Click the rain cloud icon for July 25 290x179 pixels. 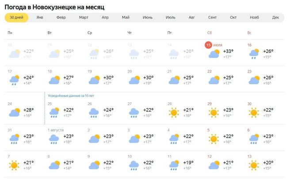click(54, 113)
